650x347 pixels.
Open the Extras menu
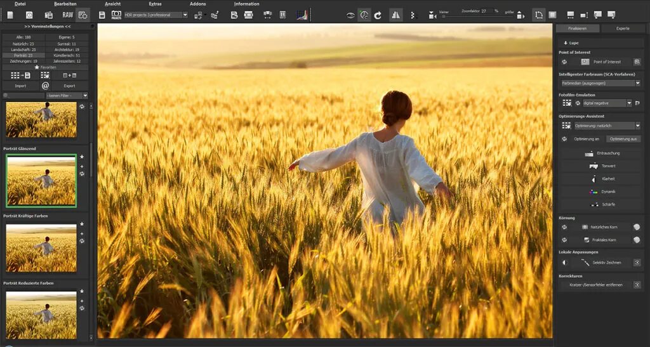pyautogui.click(x=155, y=4)
